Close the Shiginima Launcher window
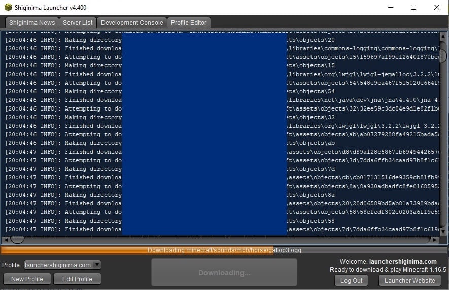449x290 pixels. pos(437,7)
